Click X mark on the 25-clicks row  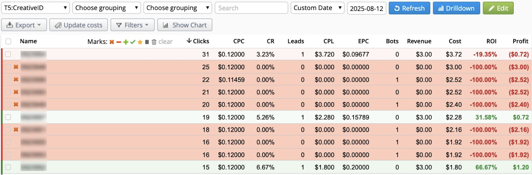pos(16,67)
